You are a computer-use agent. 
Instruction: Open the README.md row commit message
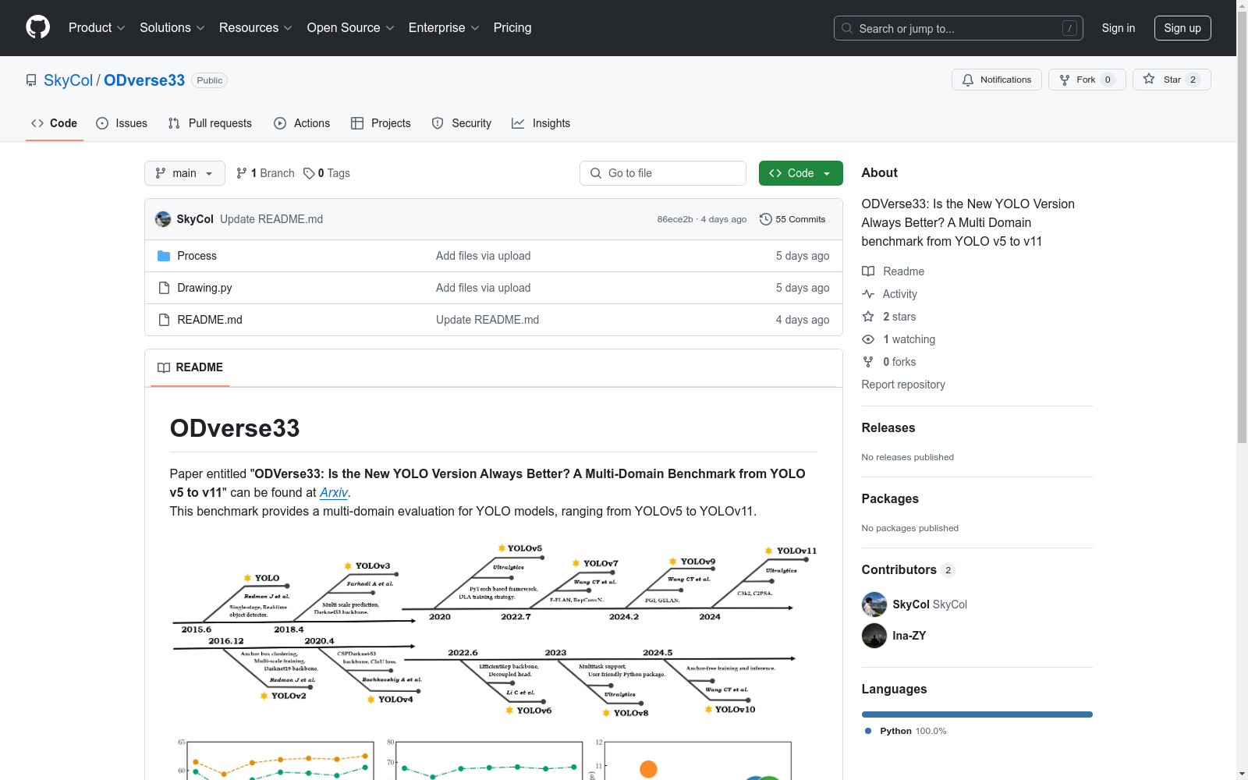pyautogui.click(x=487, y=320)
